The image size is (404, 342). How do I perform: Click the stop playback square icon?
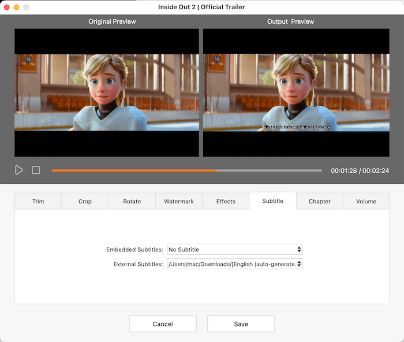[x=36, y=170]
